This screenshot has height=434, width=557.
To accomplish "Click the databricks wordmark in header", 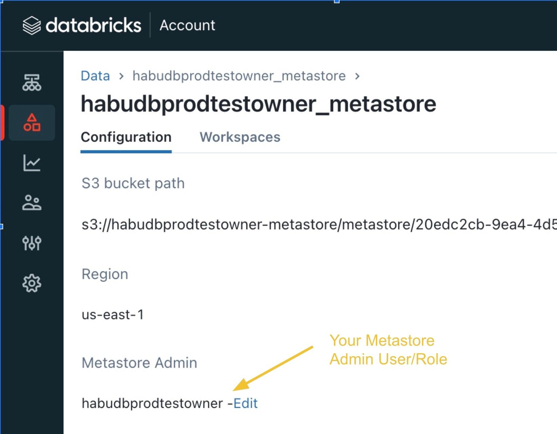I will pos(93,25).
